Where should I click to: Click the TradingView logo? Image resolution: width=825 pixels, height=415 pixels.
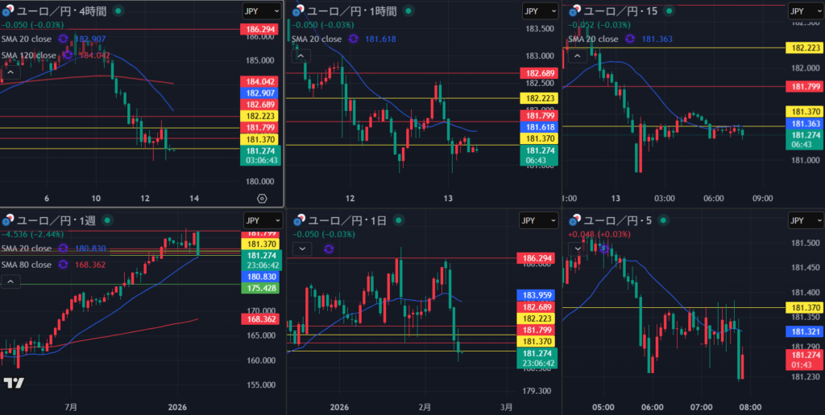14,384
